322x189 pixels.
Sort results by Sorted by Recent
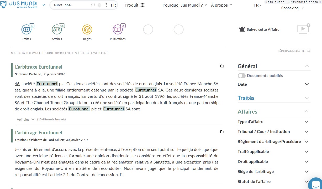click(58, 53)
